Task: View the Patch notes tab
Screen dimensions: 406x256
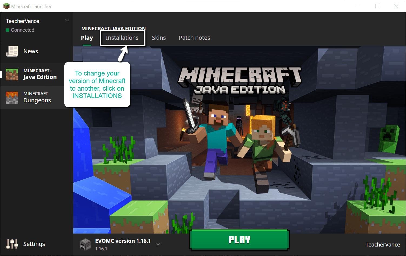Action: (x=194, y=38)
